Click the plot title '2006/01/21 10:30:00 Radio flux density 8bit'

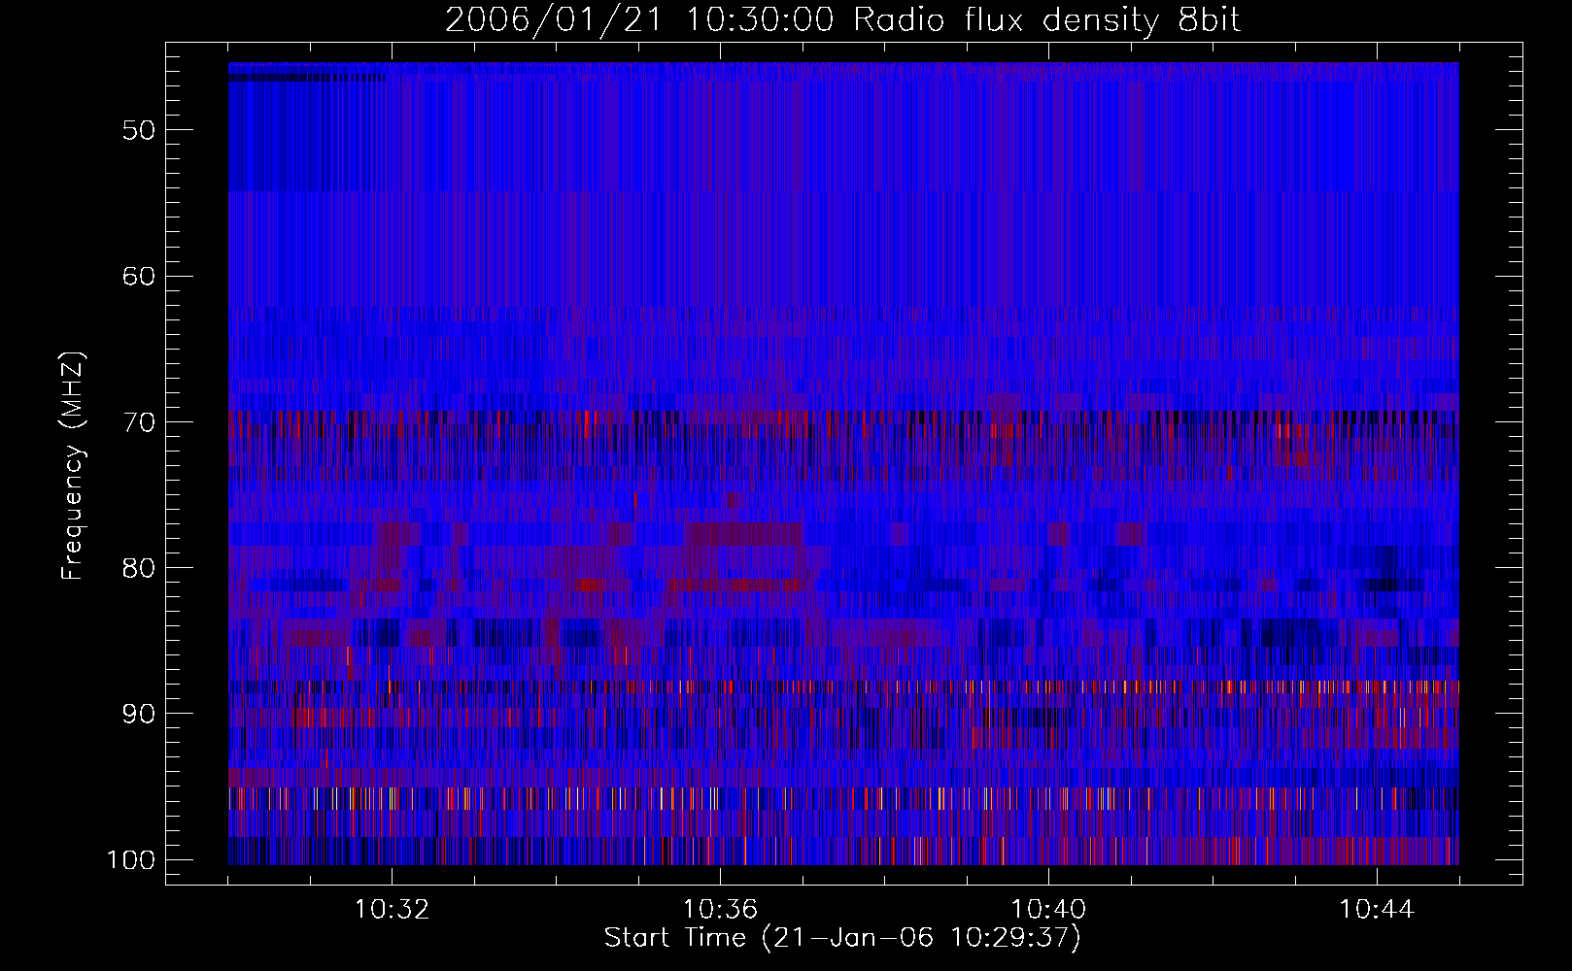point(842,20)
